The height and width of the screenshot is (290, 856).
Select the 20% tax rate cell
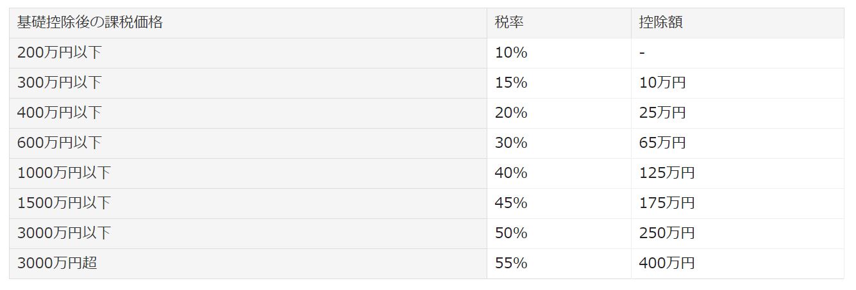click(x=510, y=113)
